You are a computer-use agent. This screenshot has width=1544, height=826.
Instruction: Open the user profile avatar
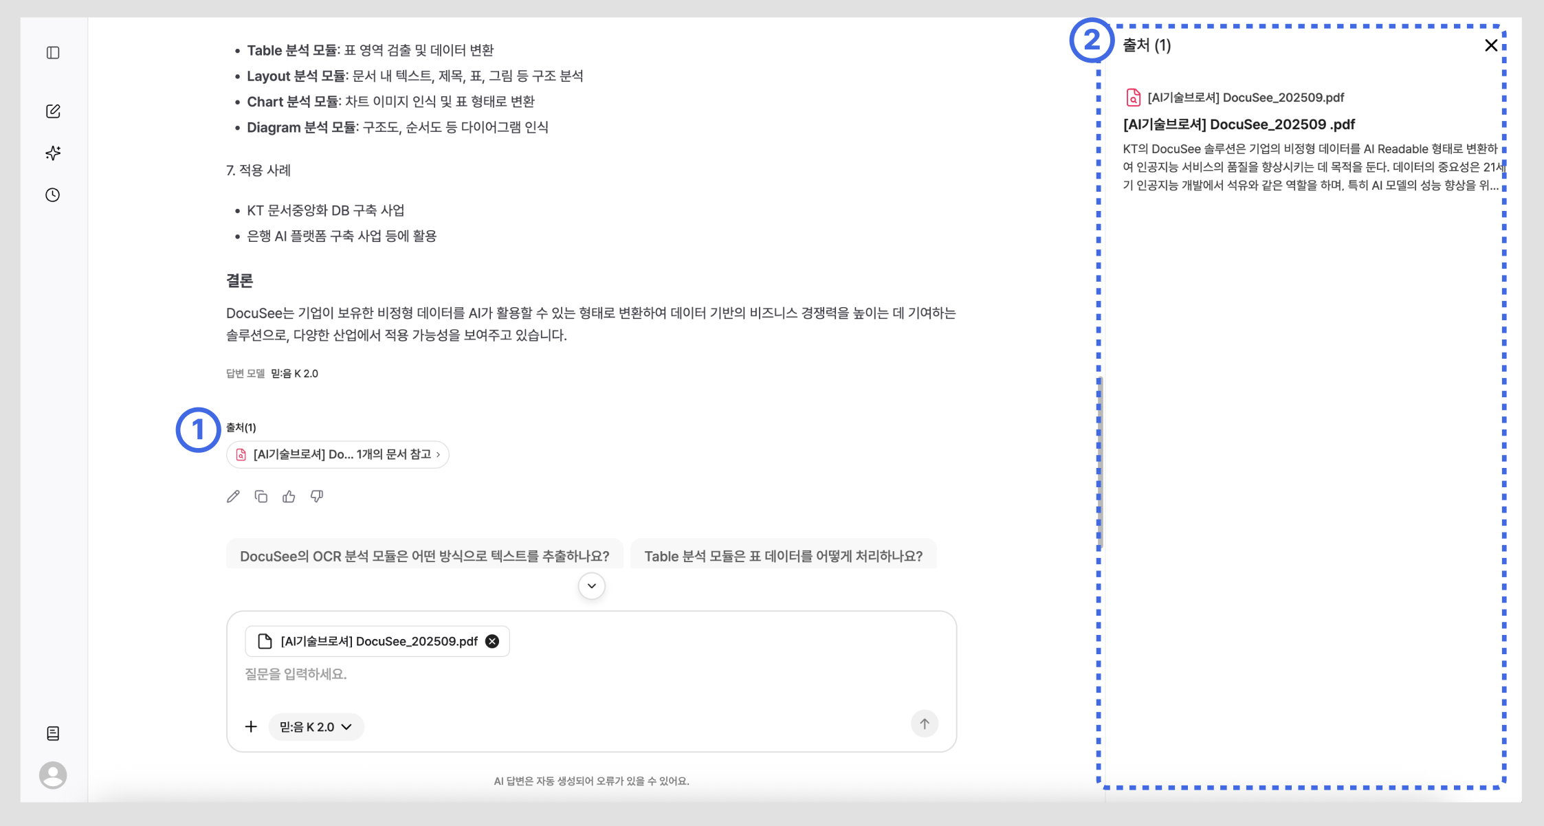tap(53, 775)
